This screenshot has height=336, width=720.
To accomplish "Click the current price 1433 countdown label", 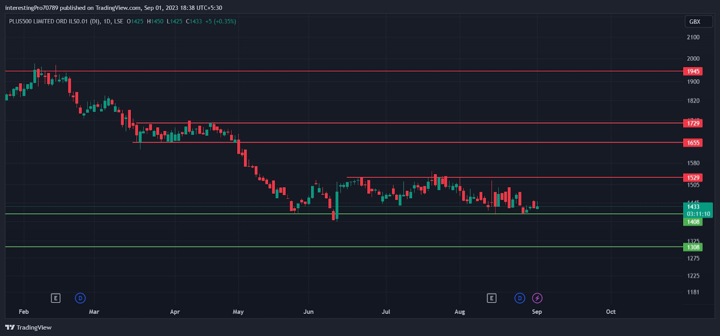I will click(x=698, y=211).
